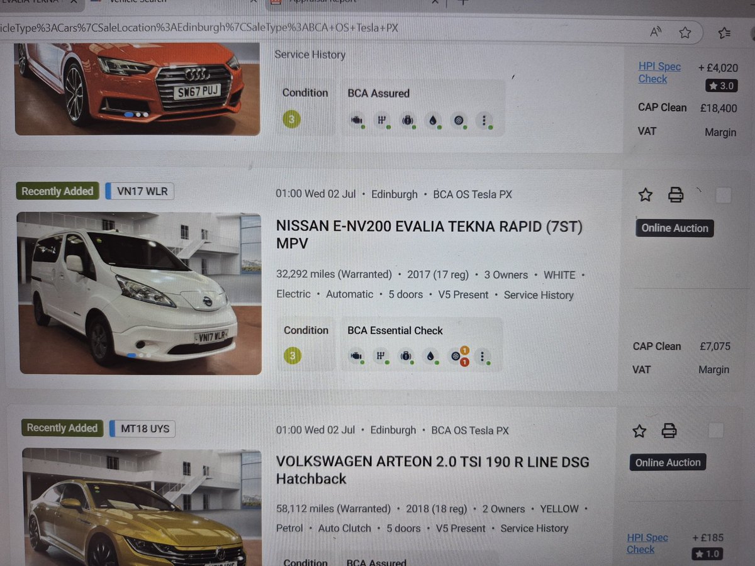Click the browser address bar URL
This screenshot has height=566, width=755.
(x=199, y=28)
